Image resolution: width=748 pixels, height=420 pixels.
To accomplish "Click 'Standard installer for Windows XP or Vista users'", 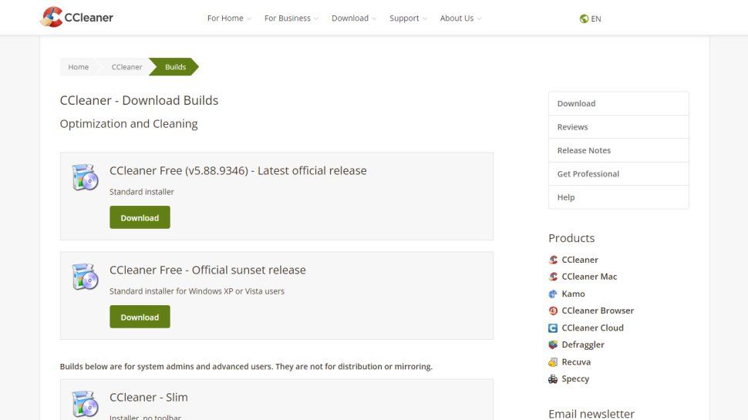I will 197,291.
